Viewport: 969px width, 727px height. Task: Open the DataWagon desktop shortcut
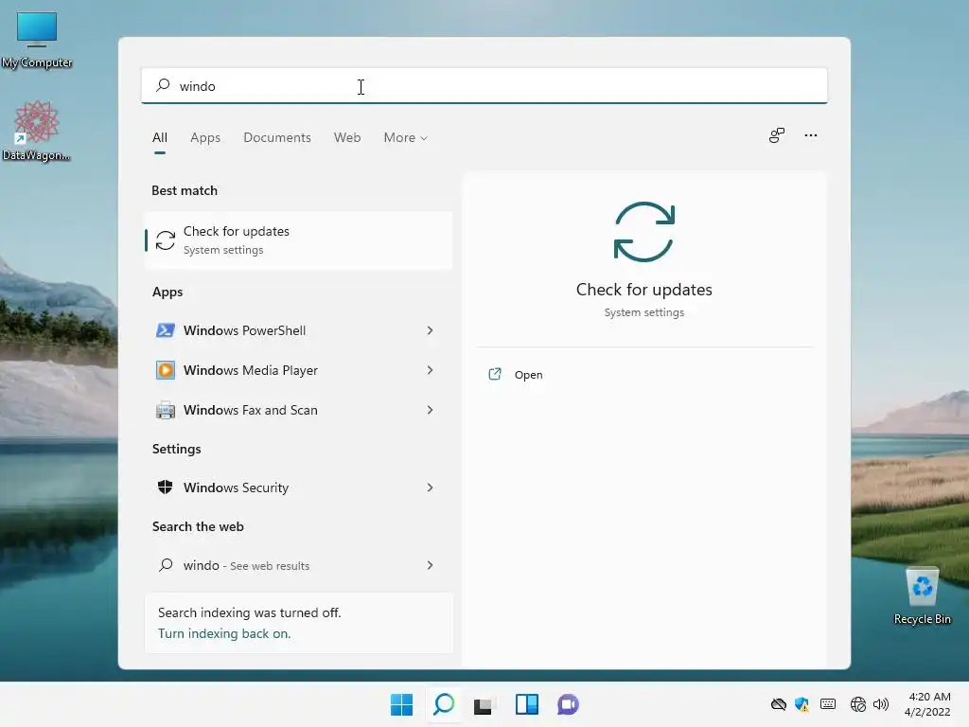36,131
